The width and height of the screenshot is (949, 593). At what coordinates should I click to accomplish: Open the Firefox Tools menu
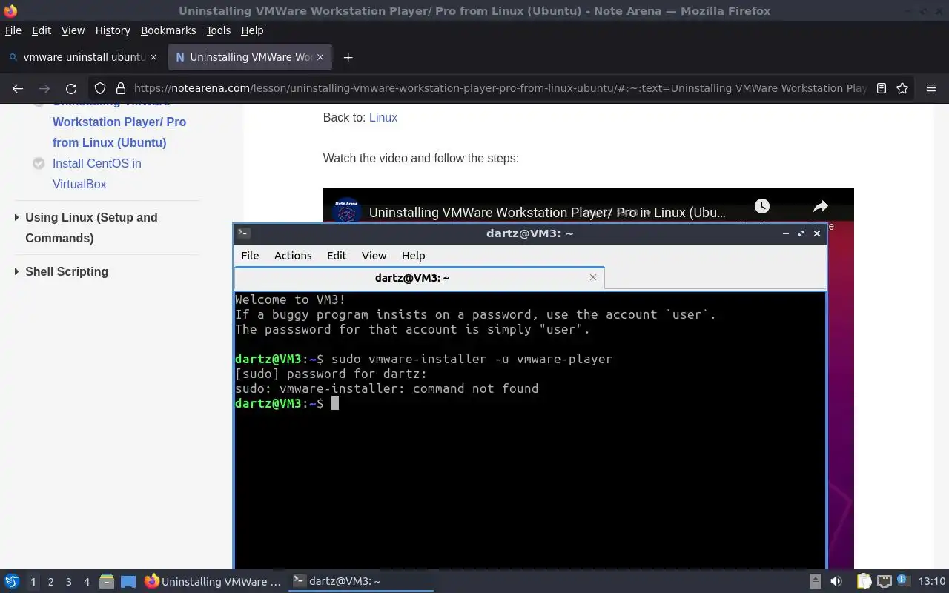[219, 30]
